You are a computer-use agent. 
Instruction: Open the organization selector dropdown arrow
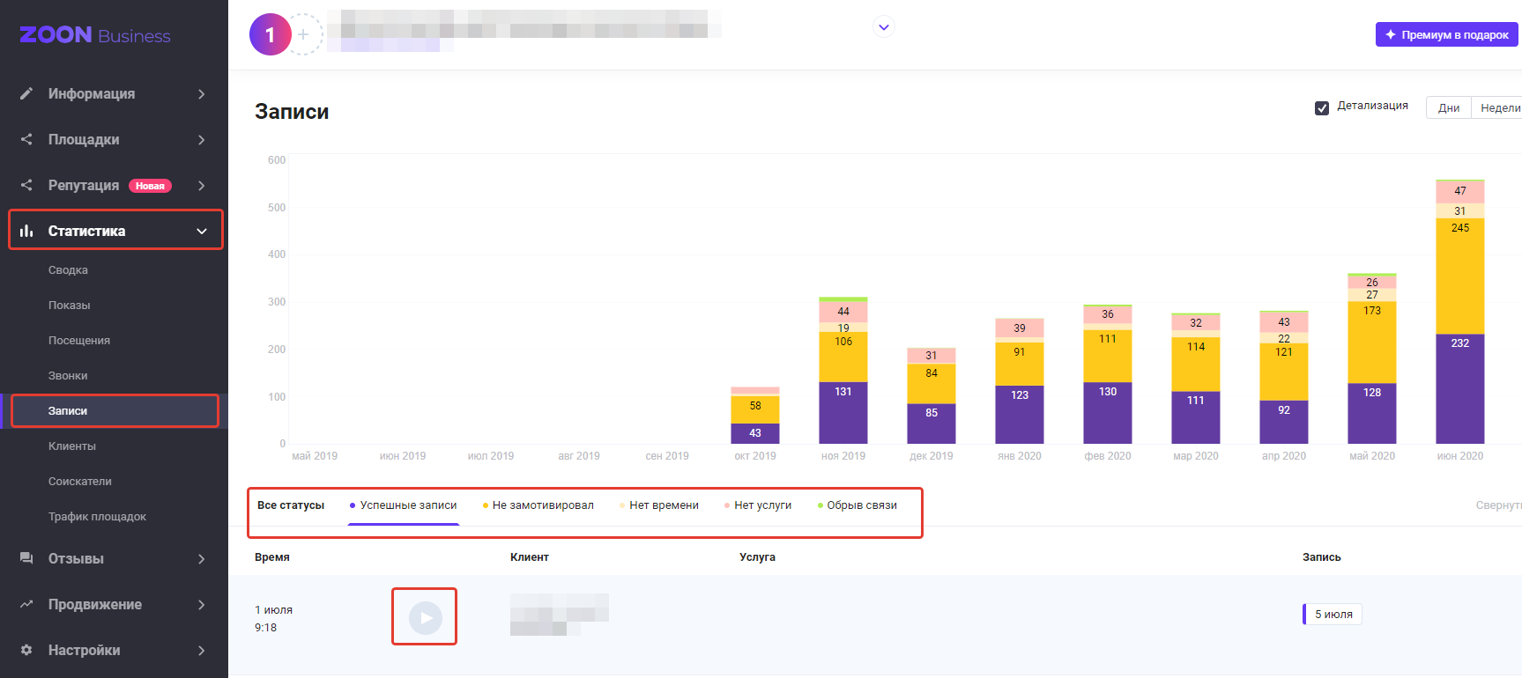[884, 27]
